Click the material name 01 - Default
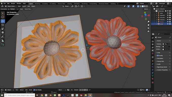This screenshot has width=172, height=97. point(74,90)
